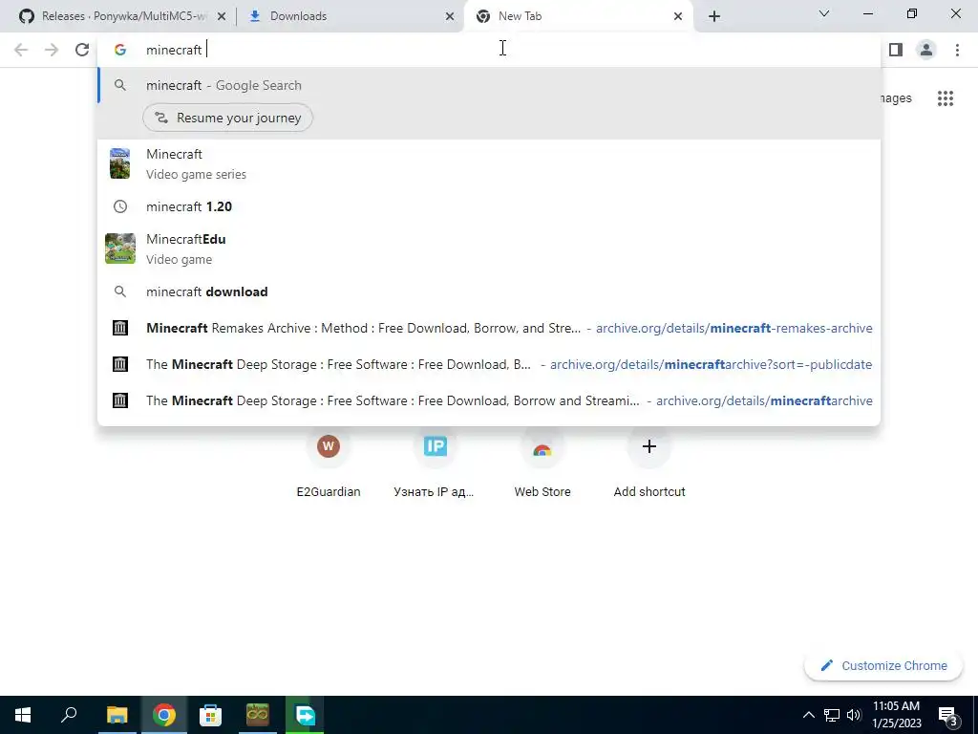The height and width of the screenshot is (734, 978).
Task: Open Minecraft Deep Storage sort=-publicdate suggestion
Action: click(x=489, y=364)
